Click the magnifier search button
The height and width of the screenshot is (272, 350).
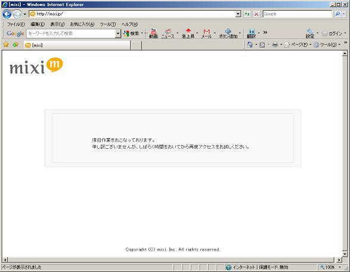[x=337, y=14]
